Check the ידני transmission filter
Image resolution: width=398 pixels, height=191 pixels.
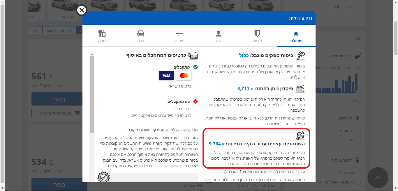click(x=358, y=140)
